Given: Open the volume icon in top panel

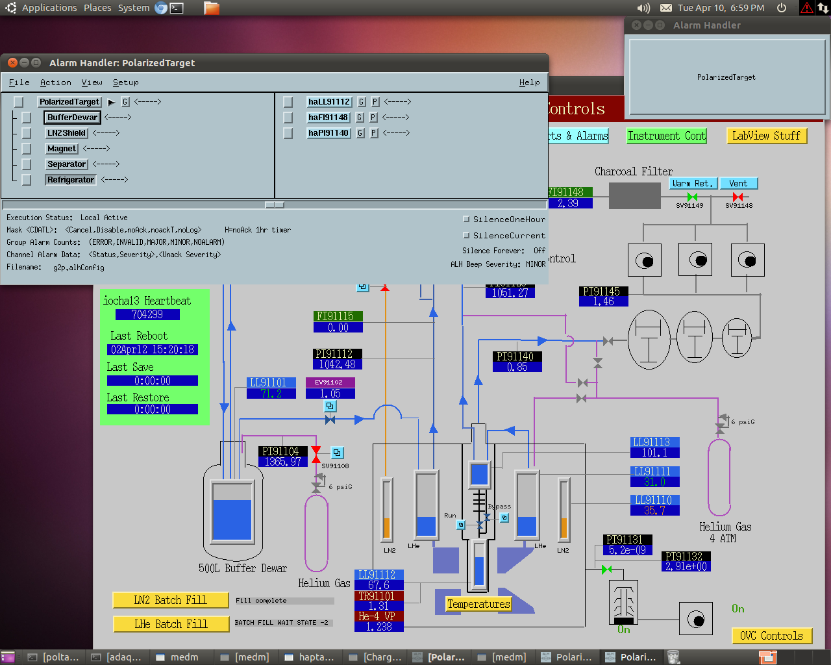Looking at the screenshot, I should pos(643,8).
